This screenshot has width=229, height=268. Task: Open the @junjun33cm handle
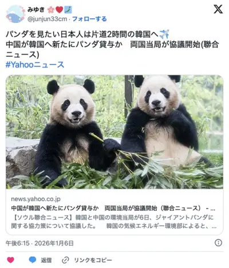(48, 19)
